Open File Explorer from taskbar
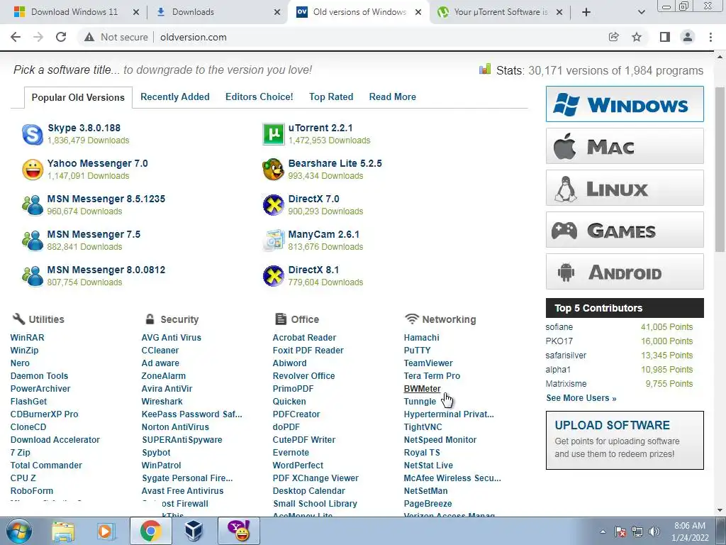The width and height of the screenshot is (726, 545). [63, 532]
